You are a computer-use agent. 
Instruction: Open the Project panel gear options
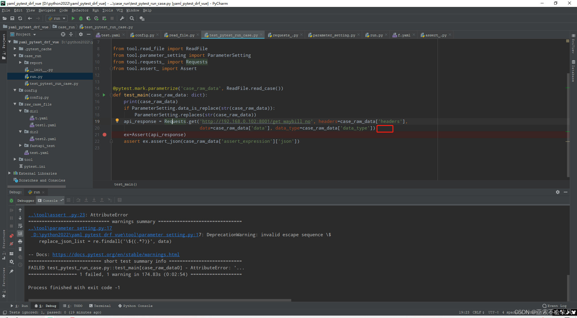point(81,34)
